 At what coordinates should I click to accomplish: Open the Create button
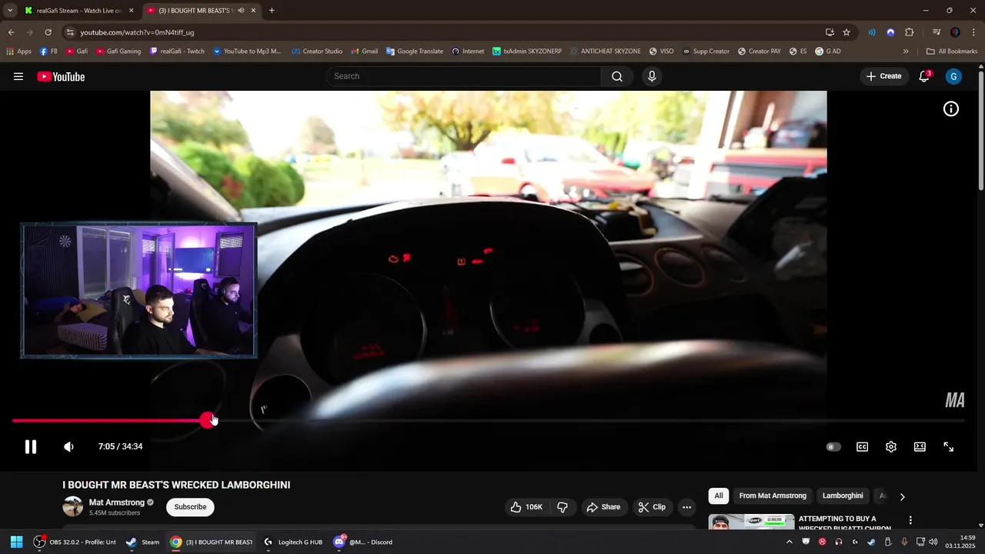click(x=883, y=76)
